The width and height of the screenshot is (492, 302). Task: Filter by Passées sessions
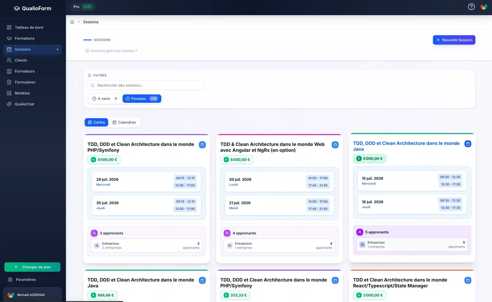pos(142,99)
